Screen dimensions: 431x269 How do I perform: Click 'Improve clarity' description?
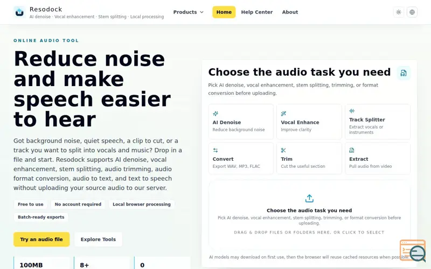[296, 130]
